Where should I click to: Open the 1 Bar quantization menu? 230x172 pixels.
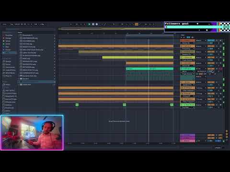click(43, 24)
